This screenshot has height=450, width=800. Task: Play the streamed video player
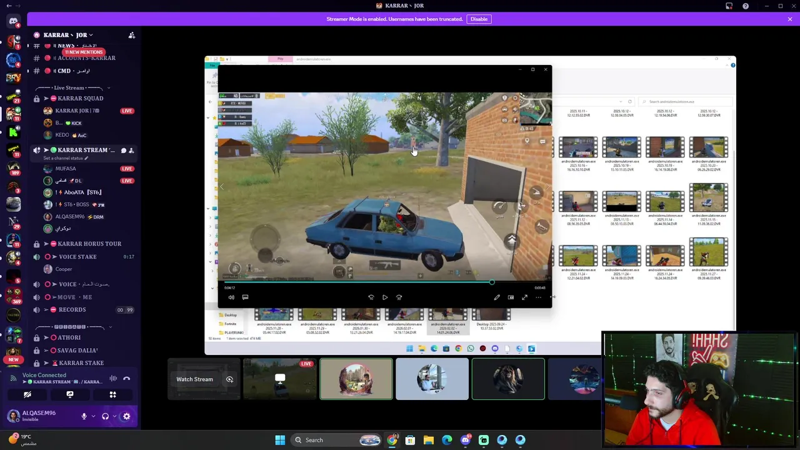pyautogui.click(x=385, y=297)
